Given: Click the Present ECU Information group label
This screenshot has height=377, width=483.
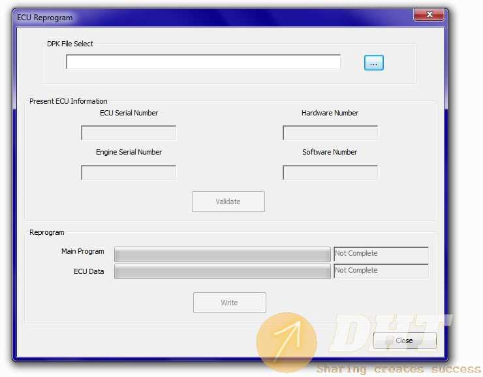Looking at the screenshot, I should point(69,101).
